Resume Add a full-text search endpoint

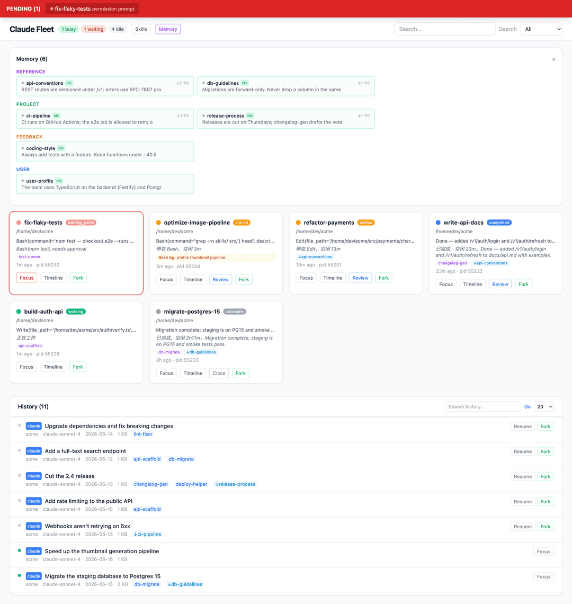point(523,451)
